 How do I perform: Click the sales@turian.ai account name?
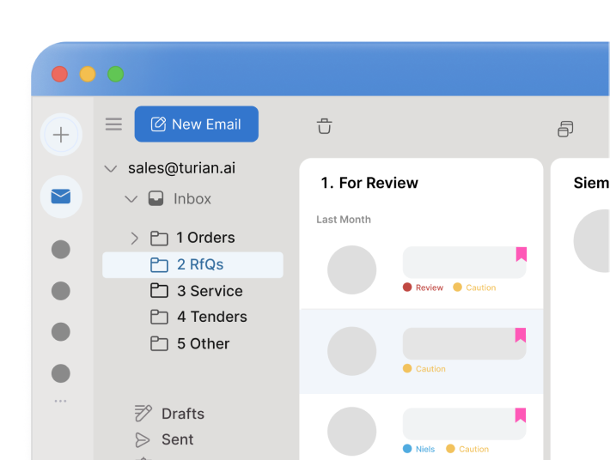[x=181, y=168]
